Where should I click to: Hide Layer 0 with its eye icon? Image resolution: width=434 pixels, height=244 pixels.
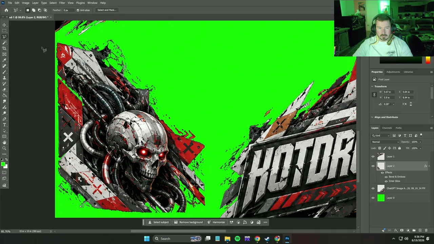coord(373,198)
